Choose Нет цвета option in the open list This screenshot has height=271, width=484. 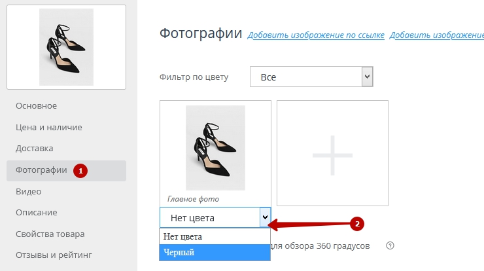click(x=215, y=236)
